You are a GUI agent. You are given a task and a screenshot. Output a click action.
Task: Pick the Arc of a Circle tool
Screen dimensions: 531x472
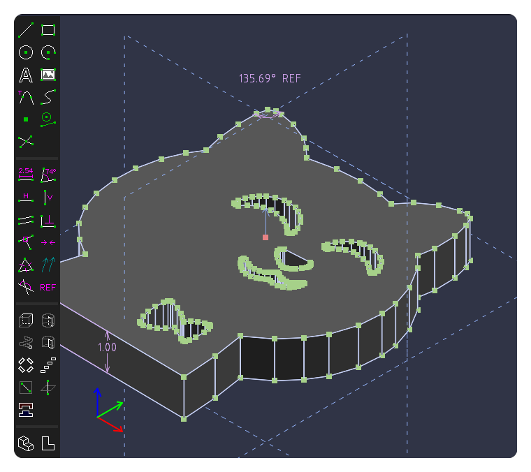48,52
